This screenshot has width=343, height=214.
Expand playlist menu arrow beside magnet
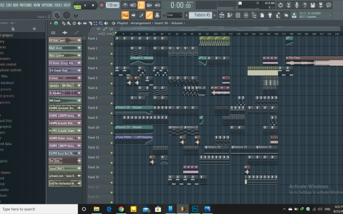coord(51,23)
